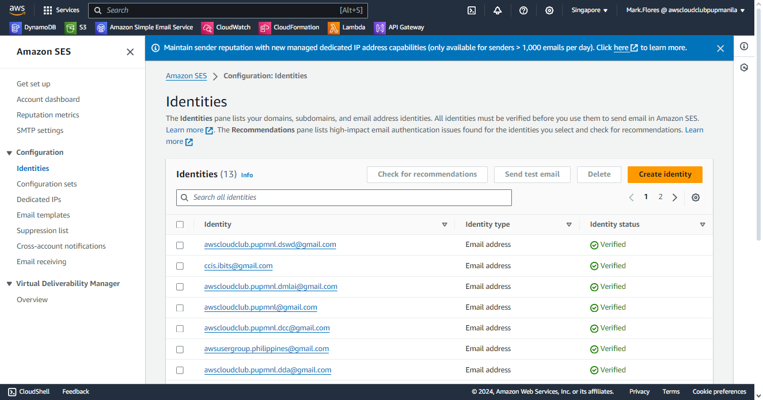The width and height of the screenshot is (763, 400).
Task: Check awsusergroup.philippines@gmail.com row checkbox
Action: [180, 349]
